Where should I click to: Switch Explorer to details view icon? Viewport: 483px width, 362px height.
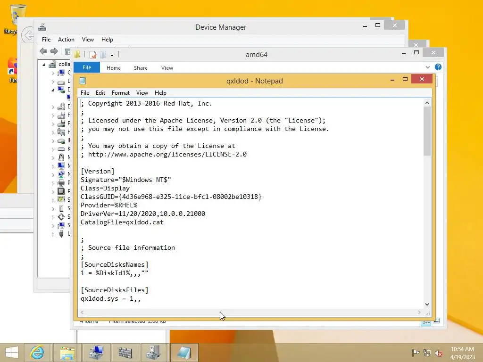tap(426, 322)
